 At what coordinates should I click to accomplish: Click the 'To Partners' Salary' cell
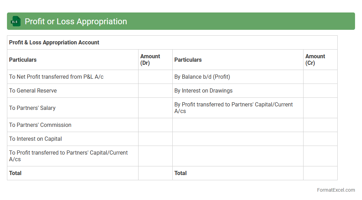(x=32, y=108)
